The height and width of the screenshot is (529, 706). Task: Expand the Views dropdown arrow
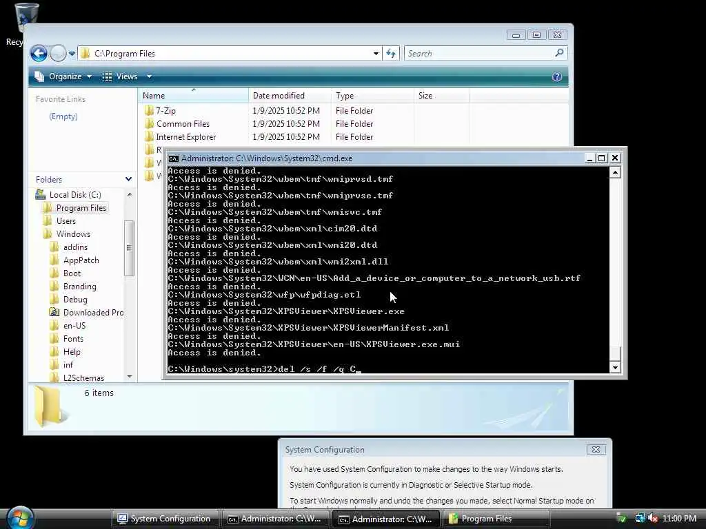pyautogui.click(x=149, y=76)
